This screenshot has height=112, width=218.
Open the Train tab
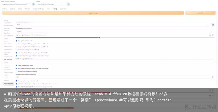point(48,9)
